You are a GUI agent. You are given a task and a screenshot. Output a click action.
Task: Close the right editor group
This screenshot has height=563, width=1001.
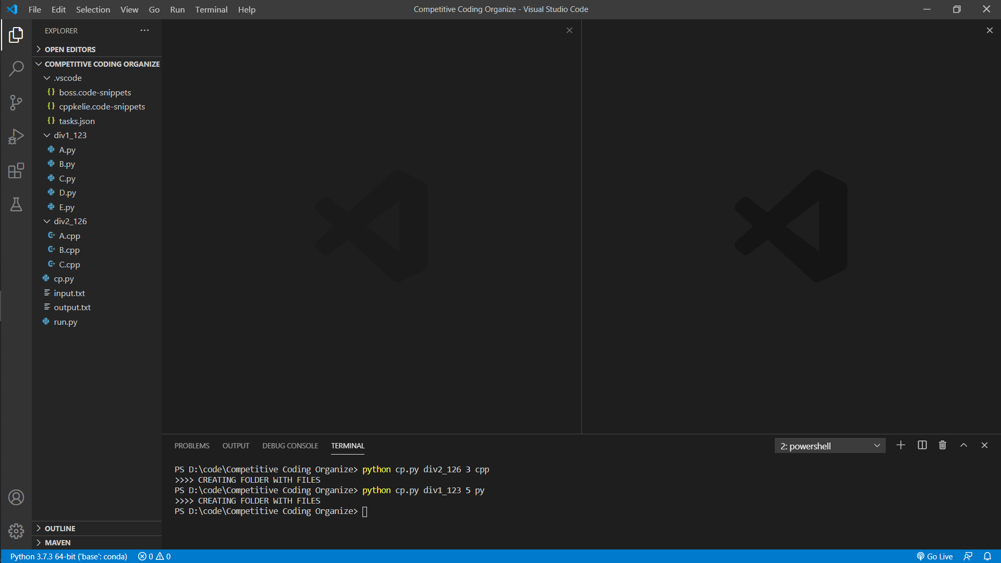click(x=990, y=31)
